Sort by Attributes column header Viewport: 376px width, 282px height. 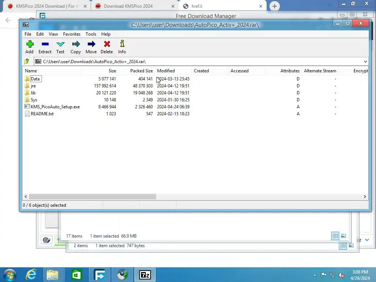point(283,71)
